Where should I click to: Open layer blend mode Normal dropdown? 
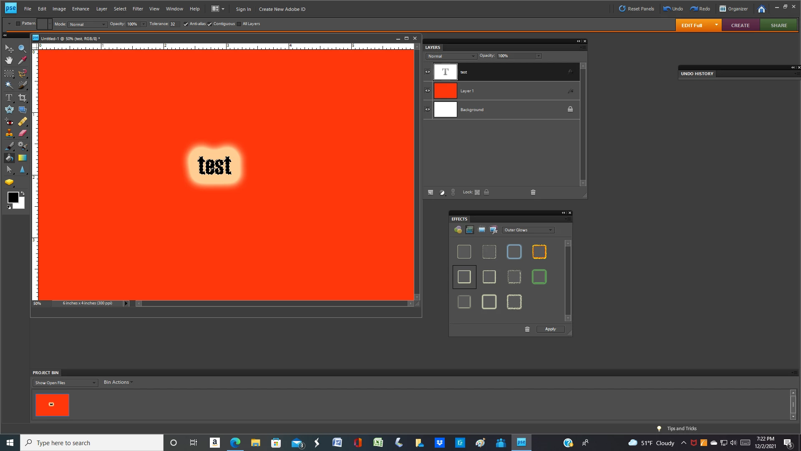point(451,56)
